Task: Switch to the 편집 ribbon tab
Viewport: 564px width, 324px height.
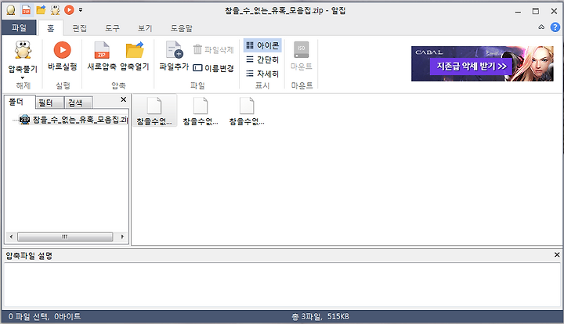Action: pyautogui.click(x=79, y=28)
